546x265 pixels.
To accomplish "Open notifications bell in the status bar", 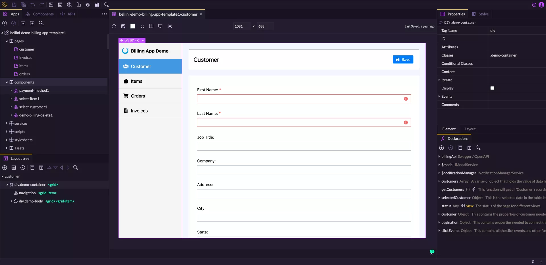I will coord(541,262).
